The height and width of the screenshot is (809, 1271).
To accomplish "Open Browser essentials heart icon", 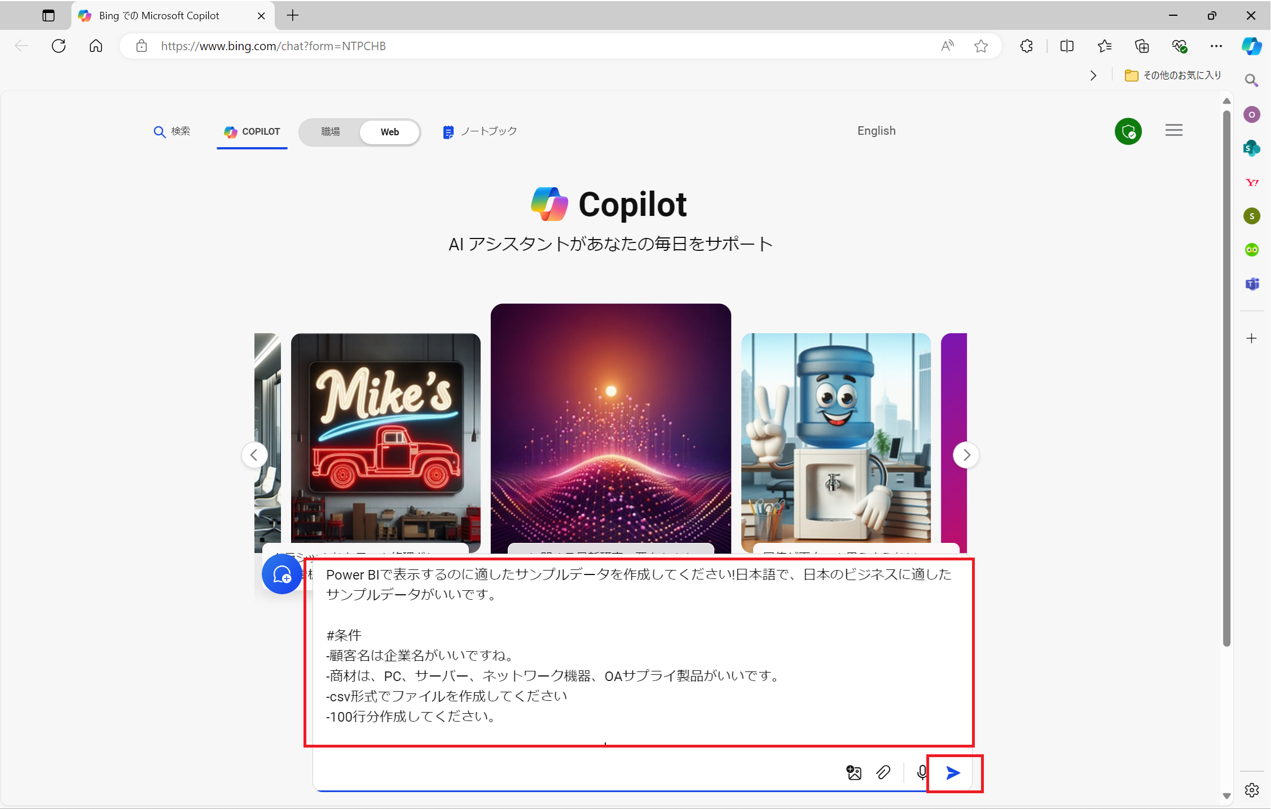I will pos(1179,46).
